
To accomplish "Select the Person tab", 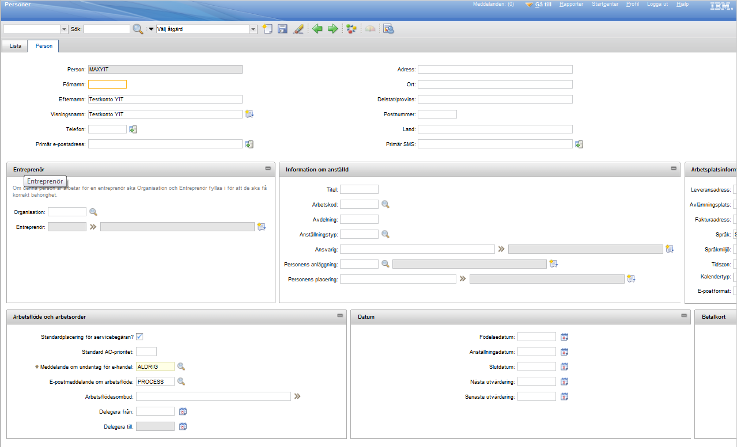I will (44, 46).
